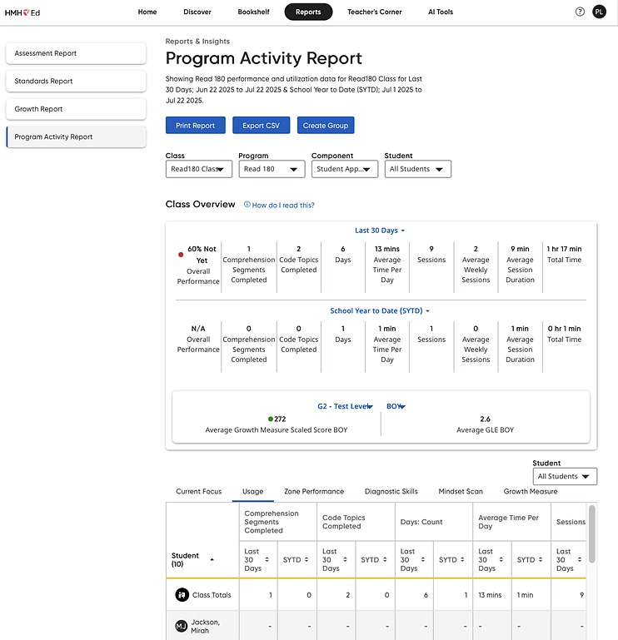Open the top Student filter dropdown

417,169
